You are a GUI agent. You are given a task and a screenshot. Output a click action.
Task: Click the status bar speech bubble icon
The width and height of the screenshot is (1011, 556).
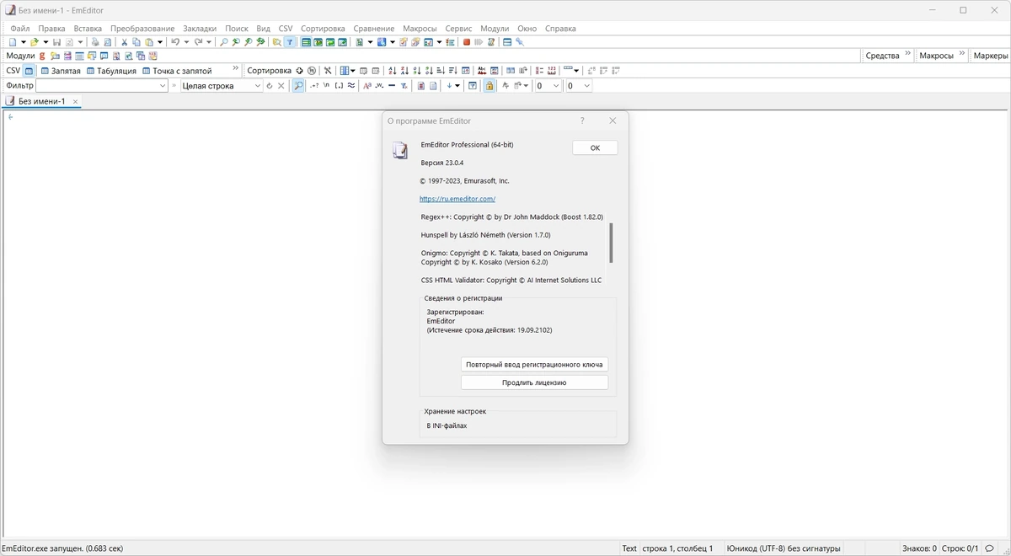tap(990, 548)
